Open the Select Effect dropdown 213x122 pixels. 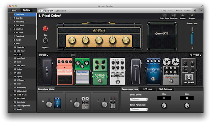pyautogui.click(x=139, y=99)
